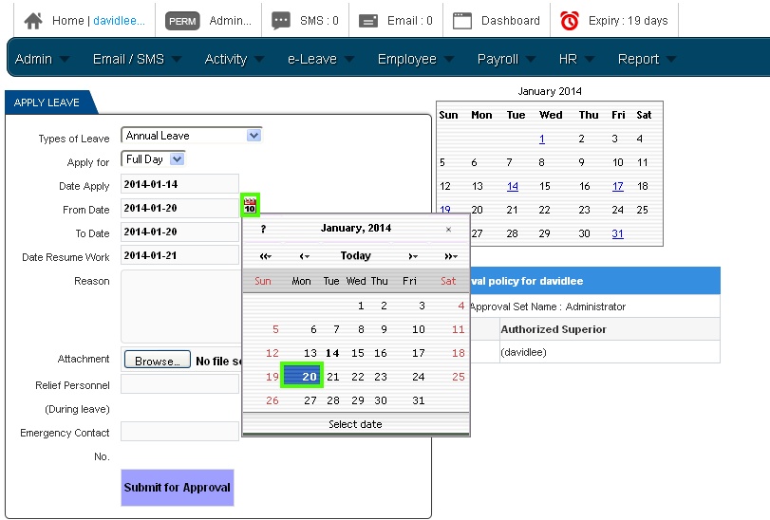
Task: Expand the Types of Leave dropdown
Action: [254, 136]
